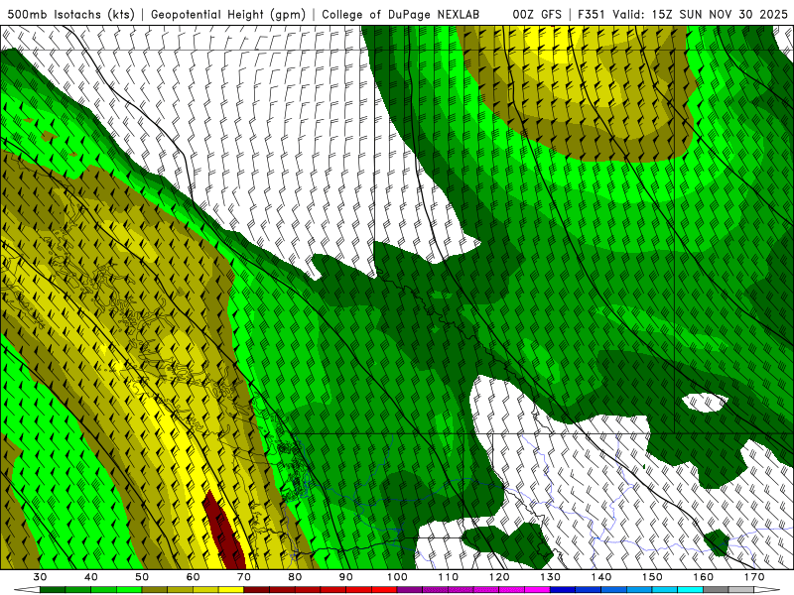794x595 pixels.
Task: Click the olive 50-knot legend swatch
Action: (x=155, y=590)
